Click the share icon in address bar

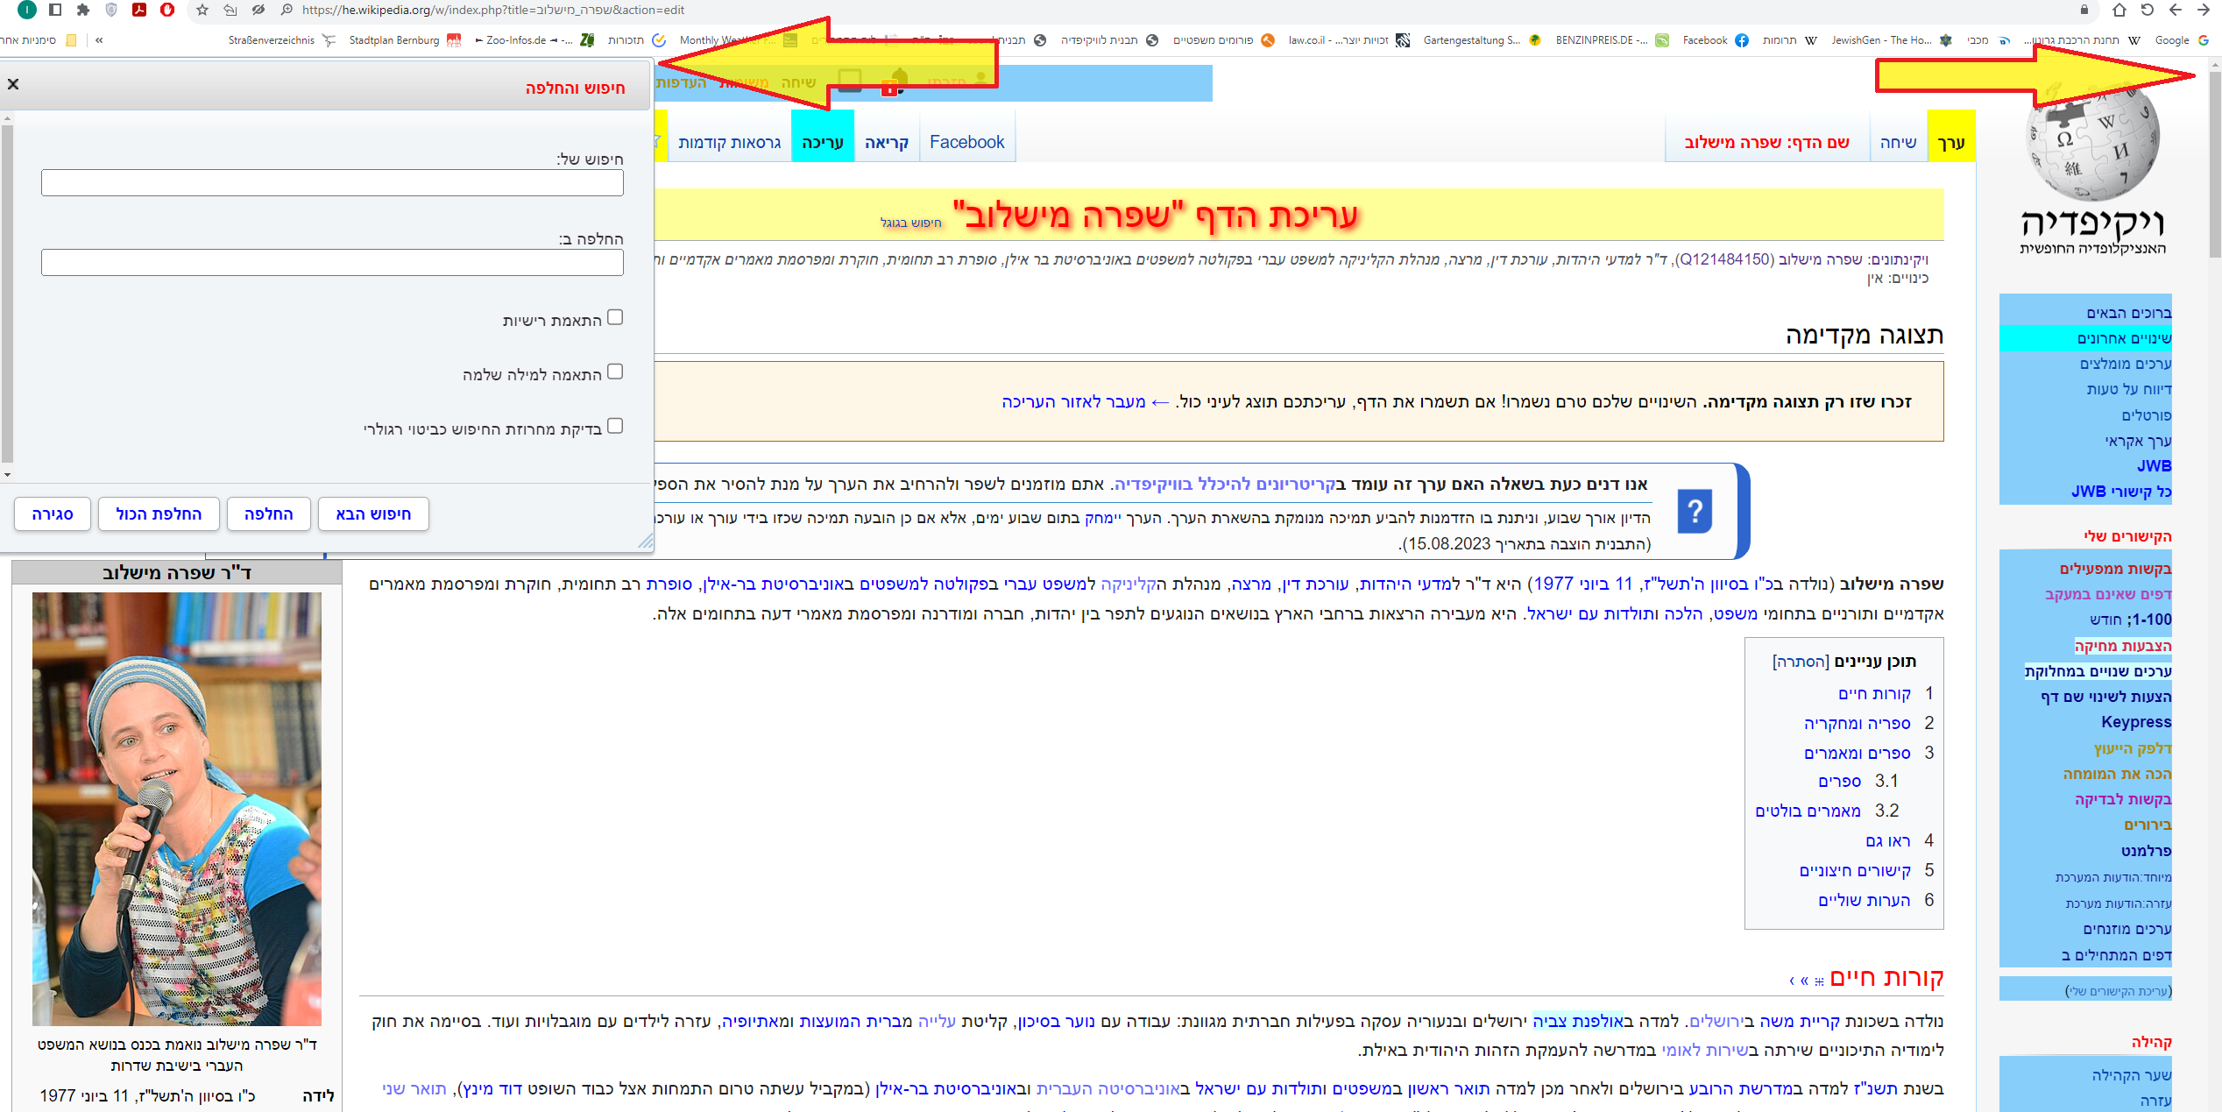pos(230,10)
